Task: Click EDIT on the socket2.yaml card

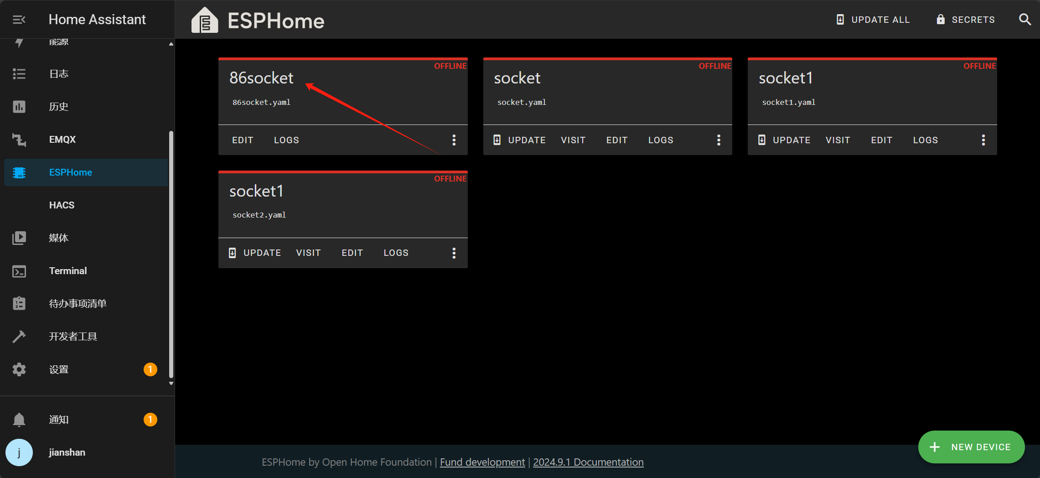Action: pos(352,253)
